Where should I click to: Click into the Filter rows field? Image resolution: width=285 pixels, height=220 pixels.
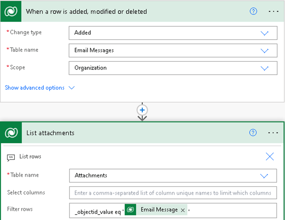click(231, 210)
